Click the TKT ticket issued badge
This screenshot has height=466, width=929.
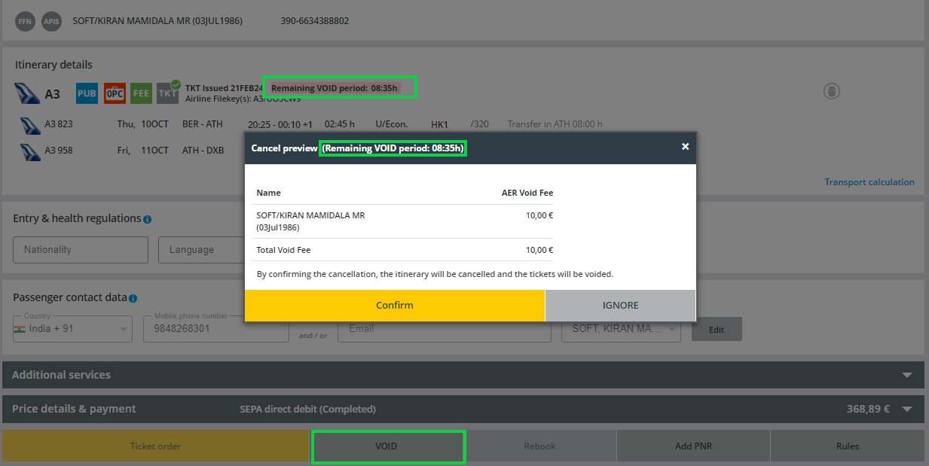[167, 93]
